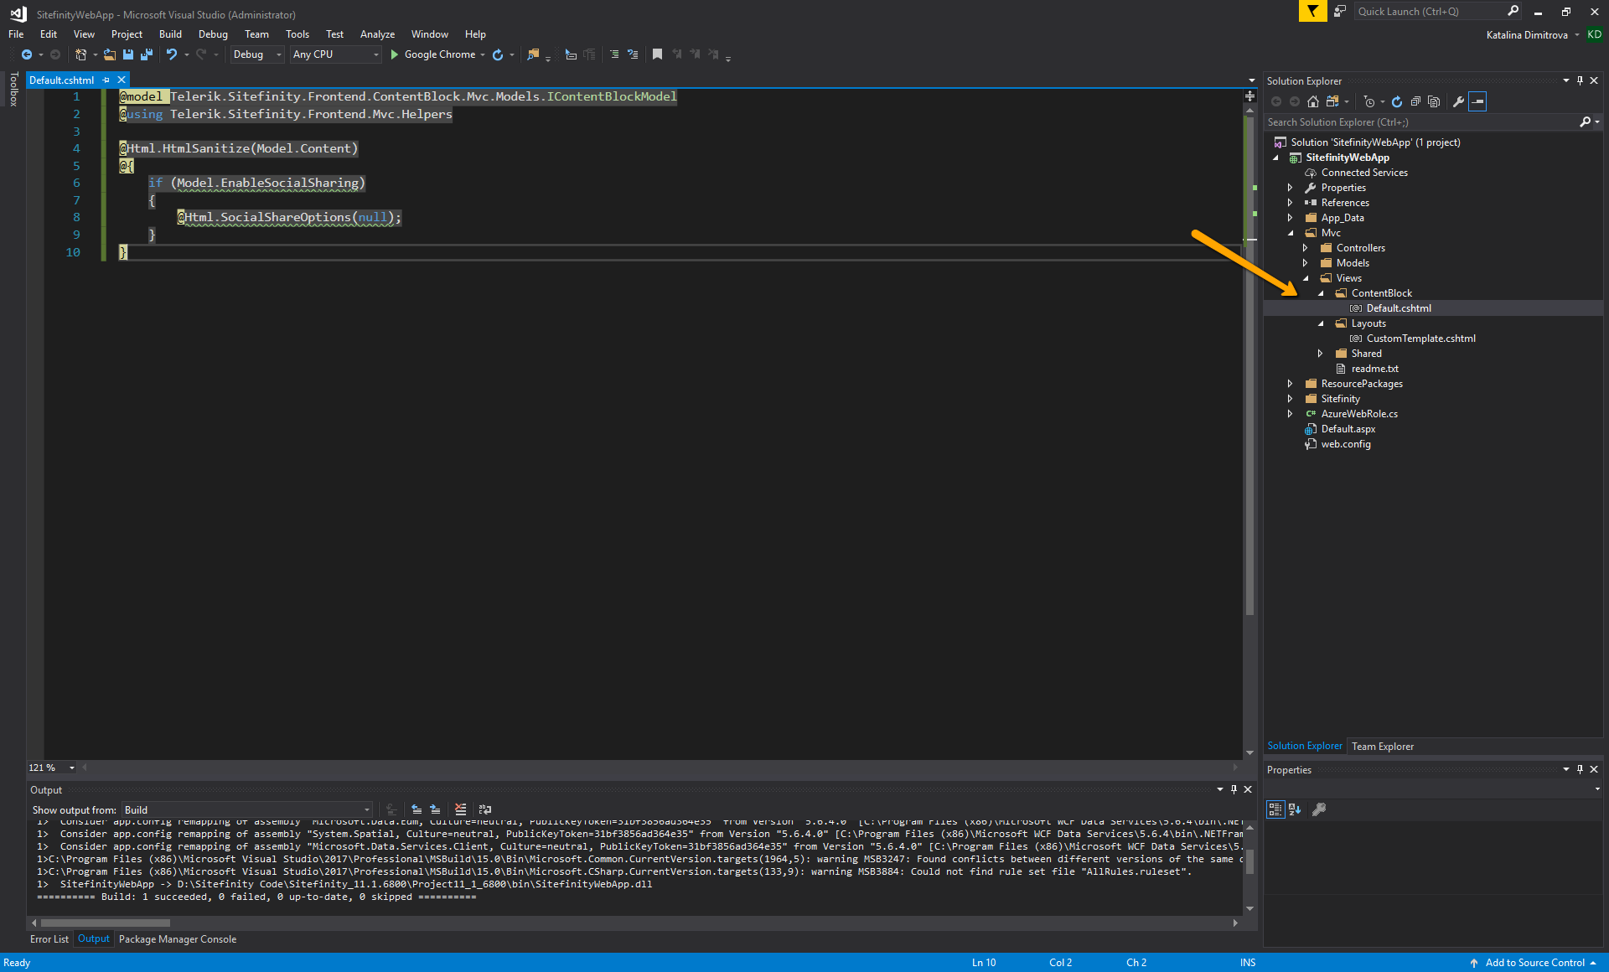Click the Solution Explorer Home icon
Image resolution: width=1609 pixels, height=972 pixels.
click(1312, 101)
